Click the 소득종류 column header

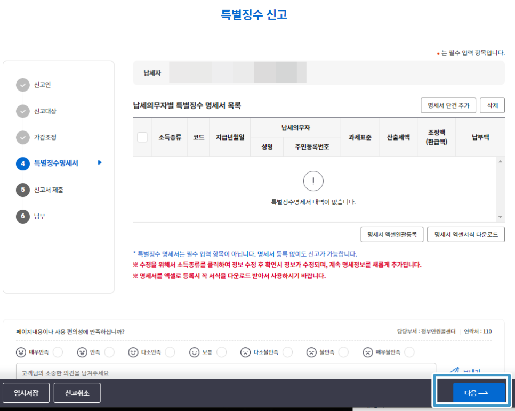[x=170, y=137]
